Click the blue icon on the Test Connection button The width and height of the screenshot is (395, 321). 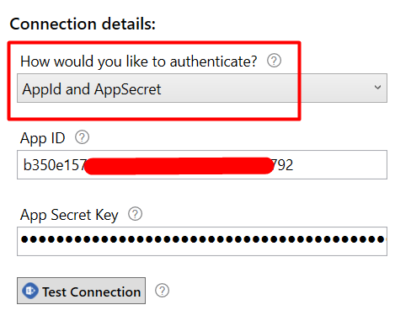30,291
